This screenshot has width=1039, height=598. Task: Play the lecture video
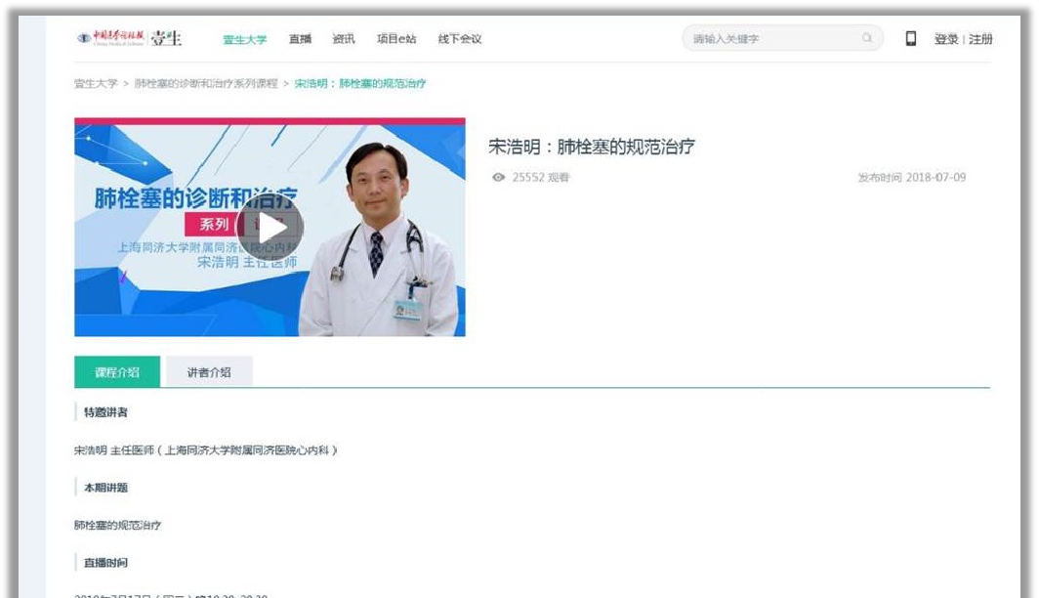pos(270,228)
